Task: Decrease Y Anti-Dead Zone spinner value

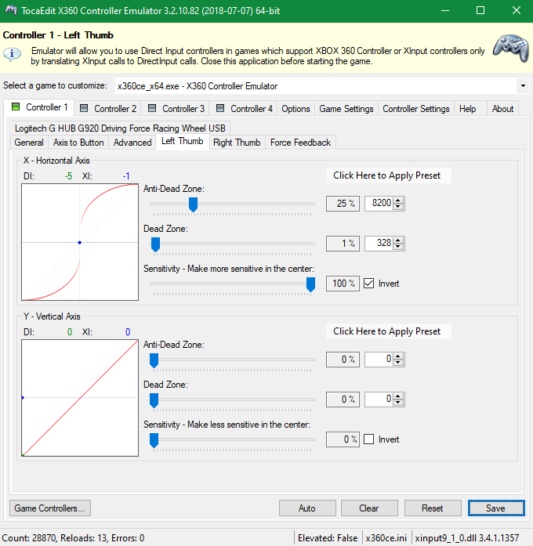Action: click(x=398, y=363)
